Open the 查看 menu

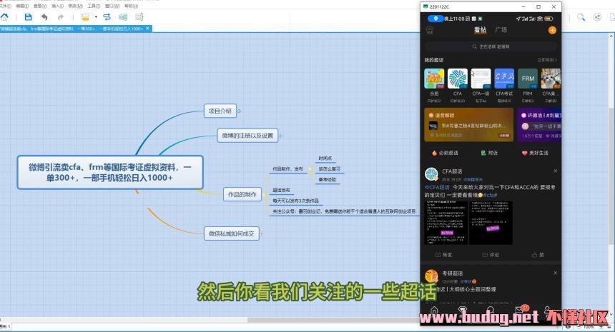(39, 6)
